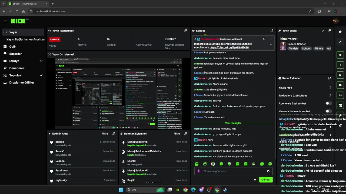
Task: Pop out the Denetim Eylemleri panel
Action: pyautogui.click(x=185, y=134)
